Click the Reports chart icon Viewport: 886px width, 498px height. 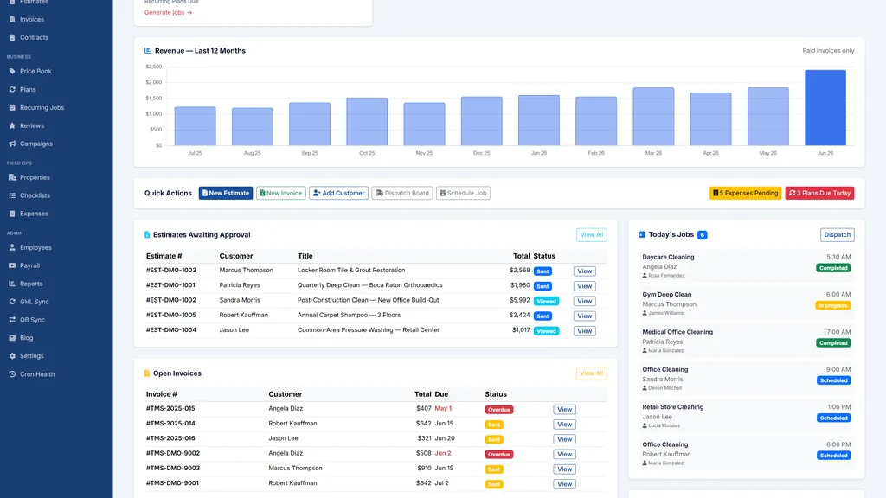(12, 284)
